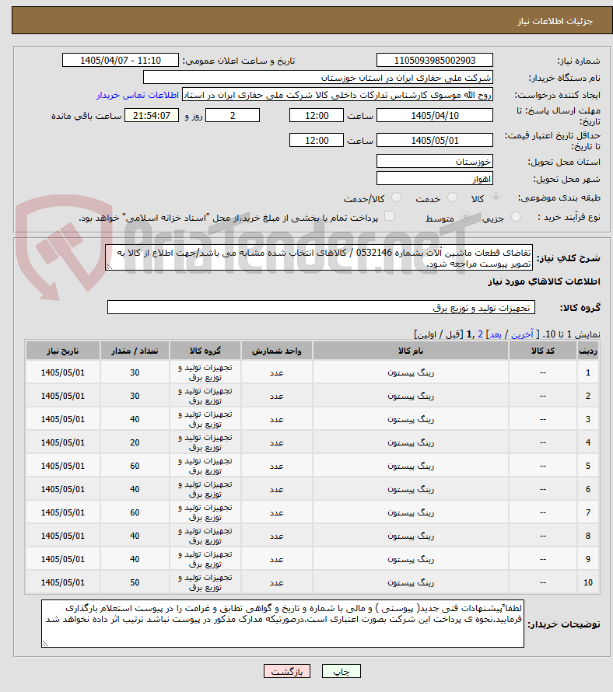Click رینگ پیستون in row 10
Screen dimensions: 613x692
(411, 582)
